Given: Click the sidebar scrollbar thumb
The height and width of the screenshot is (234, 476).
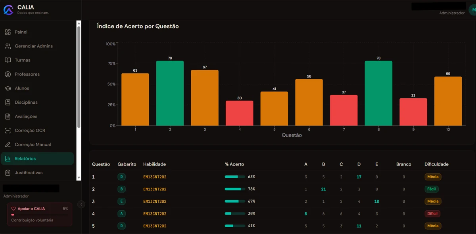Looking at the screenshot, I should 79,77.
